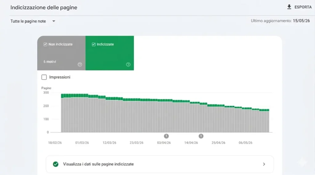Select the 6 motivi text
The width and height of the screenshot is (315, 175).
(50, 62)
